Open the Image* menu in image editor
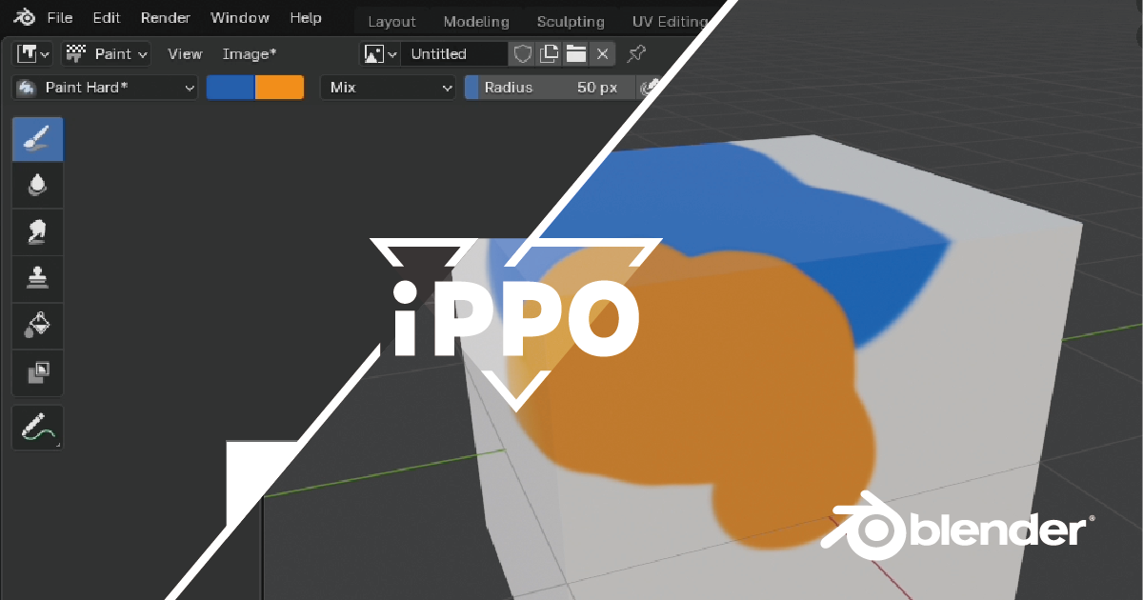The image size is (1143, 600). click(x=250, y=54)
